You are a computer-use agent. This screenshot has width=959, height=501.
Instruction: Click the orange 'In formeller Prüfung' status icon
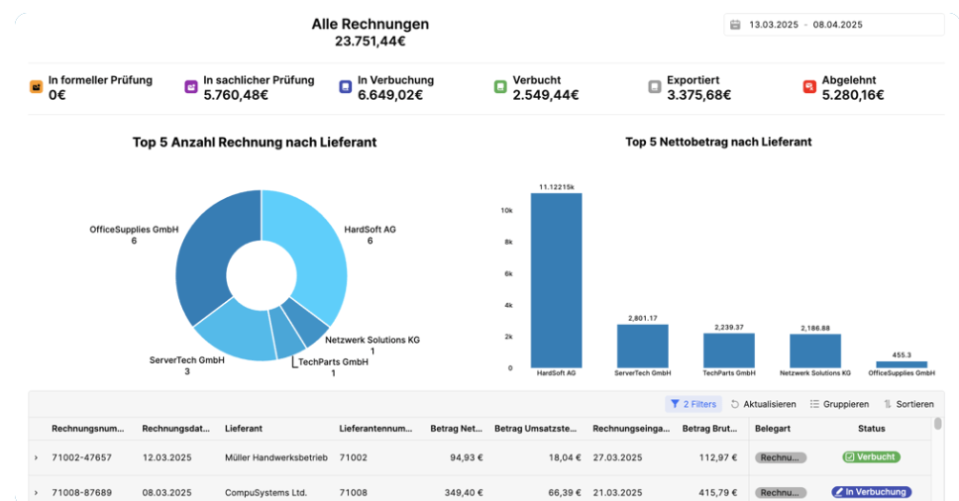click(37, 87)
